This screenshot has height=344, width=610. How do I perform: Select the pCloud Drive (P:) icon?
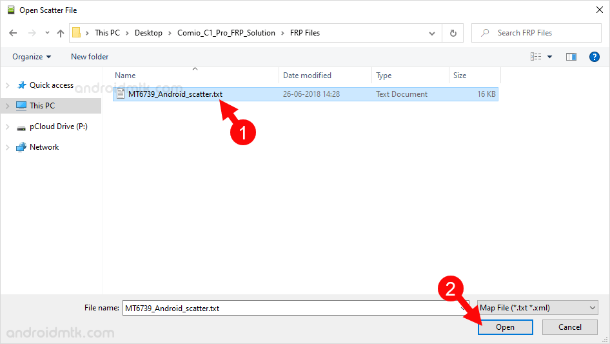coord(21,126)
